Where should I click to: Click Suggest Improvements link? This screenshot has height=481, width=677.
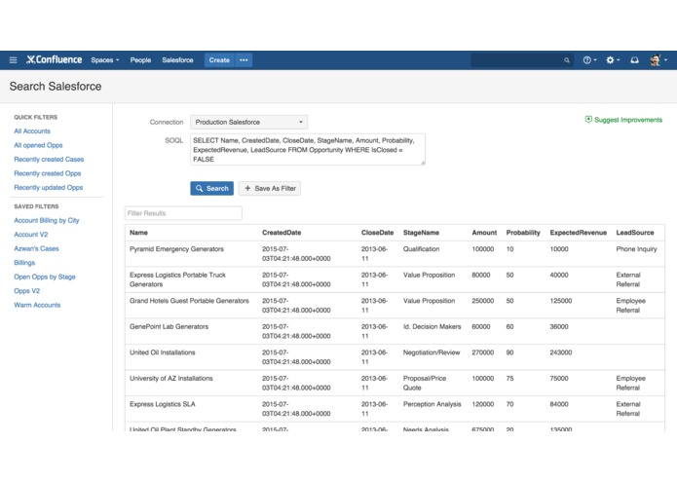(628, 120)
